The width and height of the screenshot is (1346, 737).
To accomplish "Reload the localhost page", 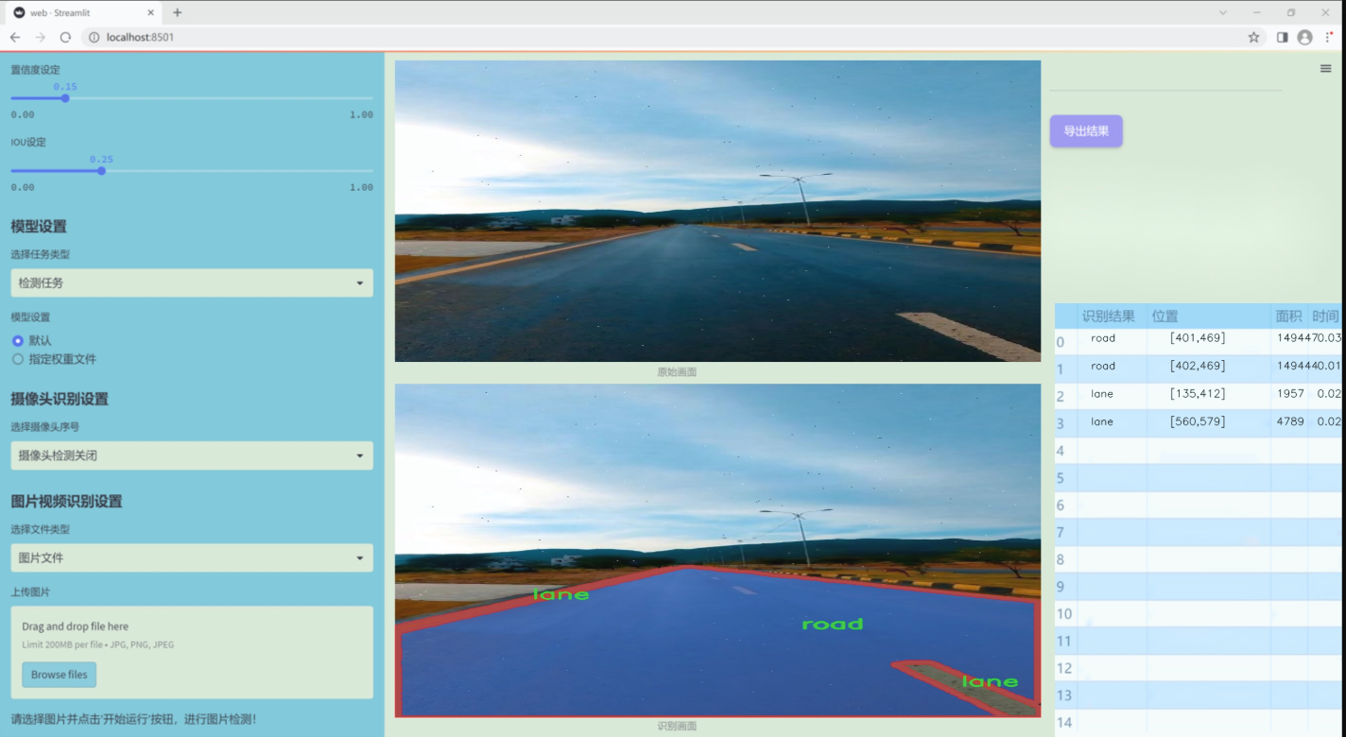I will click(x=65, y=37).
